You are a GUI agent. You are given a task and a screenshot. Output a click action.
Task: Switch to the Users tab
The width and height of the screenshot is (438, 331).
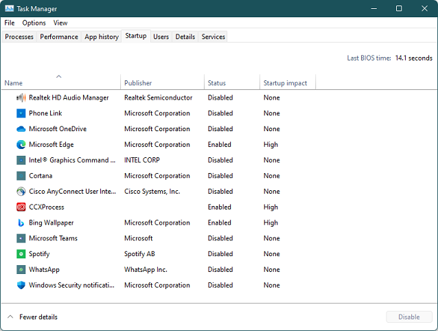(161, 37)
